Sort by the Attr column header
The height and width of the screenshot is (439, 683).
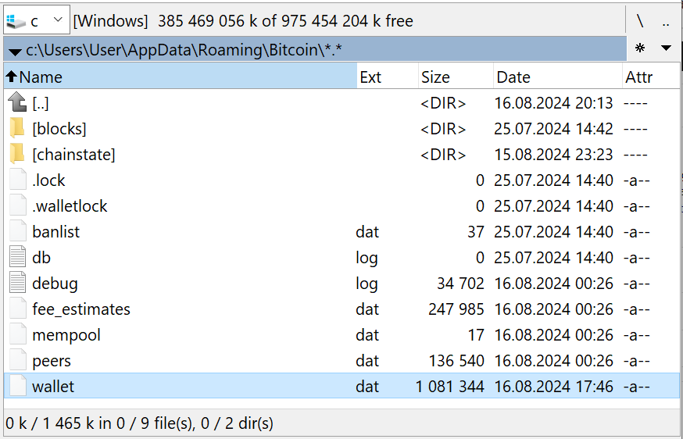coord(650,77)
